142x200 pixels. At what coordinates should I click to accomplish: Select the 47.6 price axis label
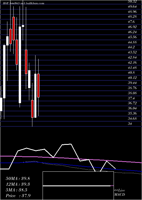pos(131,22)
